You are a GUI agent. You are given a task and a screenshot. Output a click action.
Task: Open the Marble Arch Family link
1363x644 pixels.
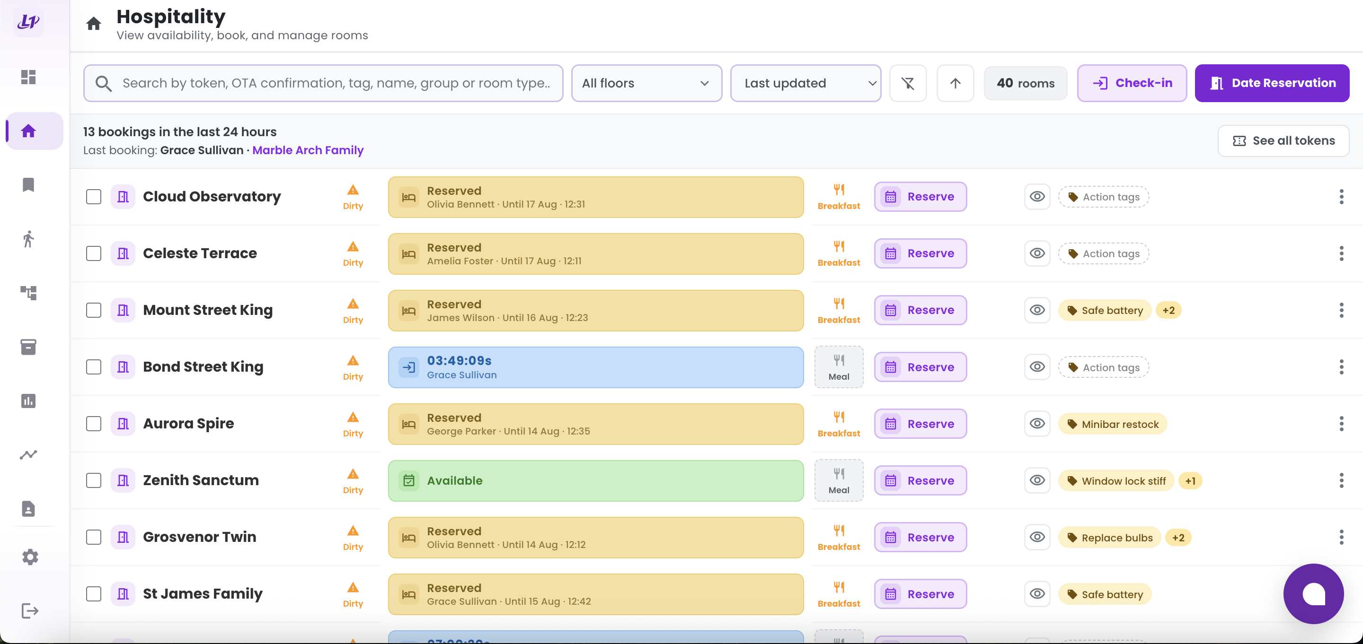(x=308, y=150)
